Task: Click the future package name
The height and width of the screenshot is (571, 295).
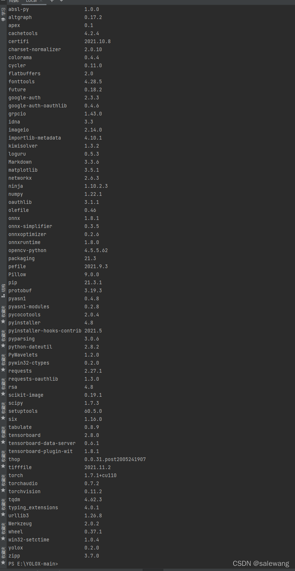Action: (17, 90)
